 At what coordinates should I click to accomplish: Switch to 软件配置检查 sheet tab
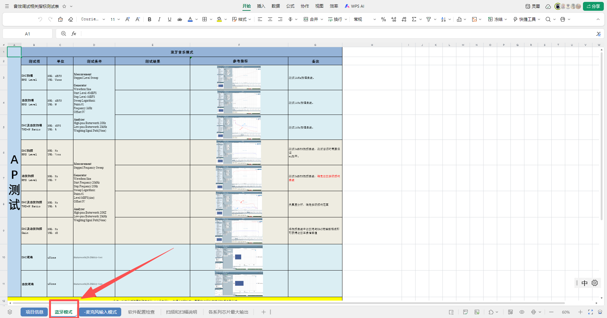141,312
